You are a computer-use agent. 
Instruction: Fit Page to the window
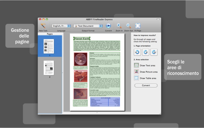138,25
